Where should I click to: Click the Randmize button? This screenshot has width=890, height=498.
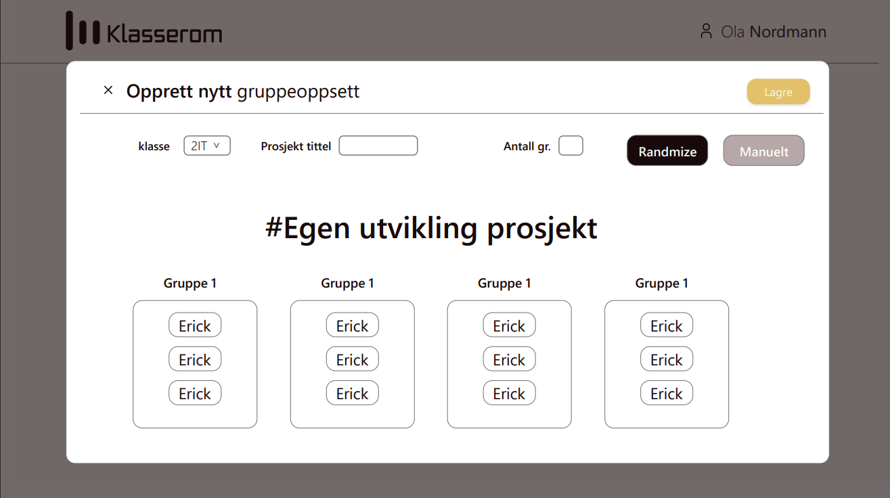[x=667, y=150]
